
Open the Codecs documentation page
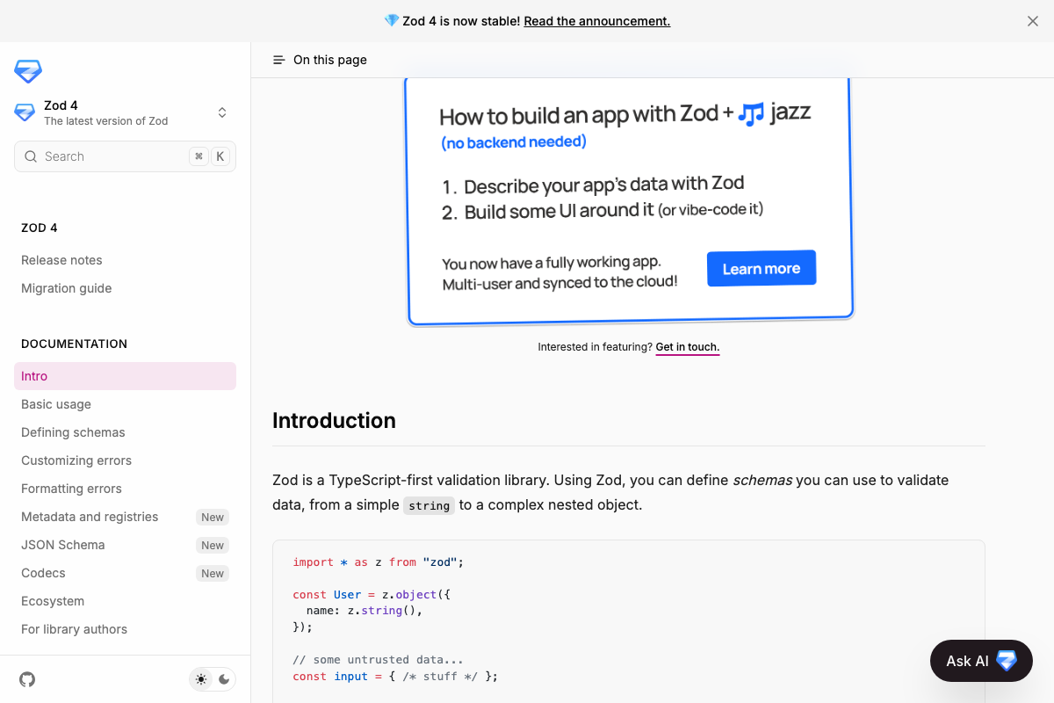coord(43,572)
